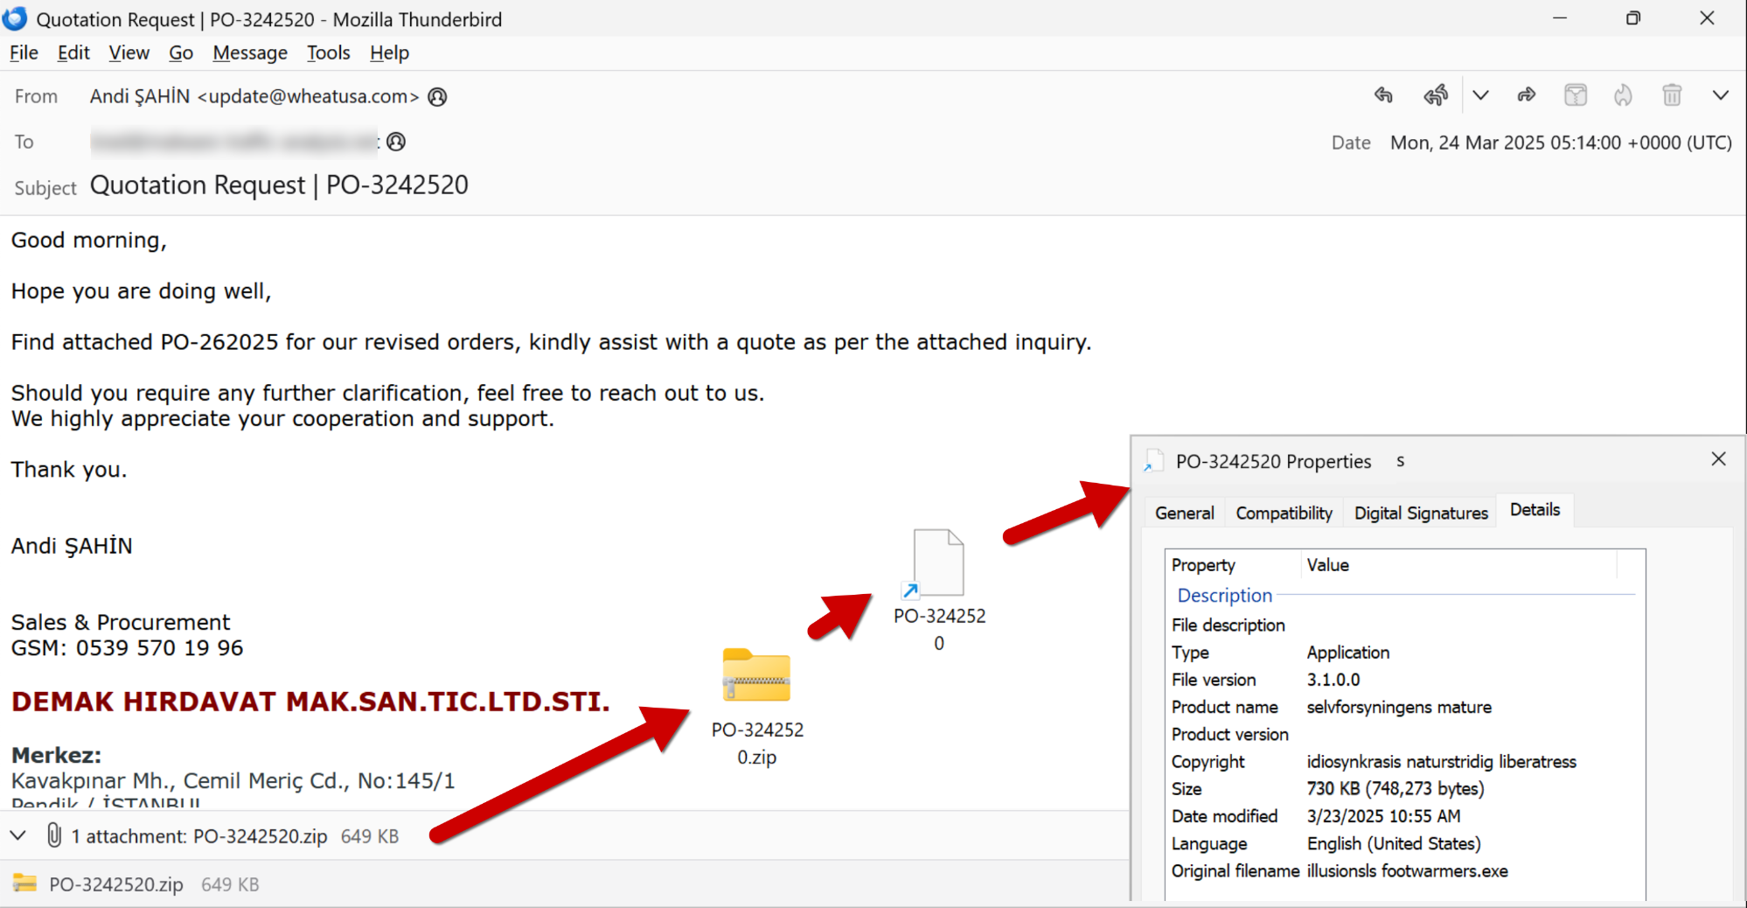The image size is (1747, 908).
Task: Switch to the General tab in Properties
Action: point(1184,513)
